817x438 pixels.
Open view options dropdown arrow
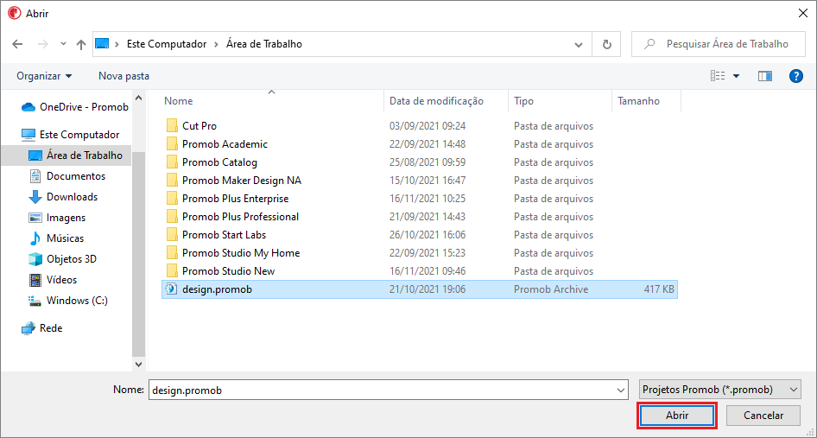pyautogui.click(x=736, y=76)
